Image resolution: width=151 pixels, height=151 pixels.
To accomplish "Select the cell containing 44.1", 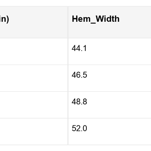I will point(110,51).
